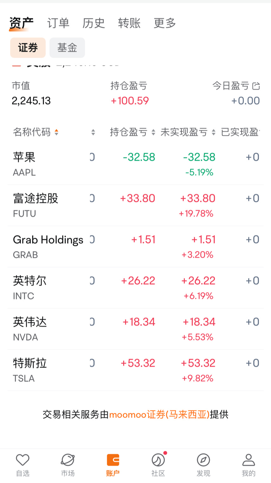Open the 我的 profile icon

click(248, 460)
